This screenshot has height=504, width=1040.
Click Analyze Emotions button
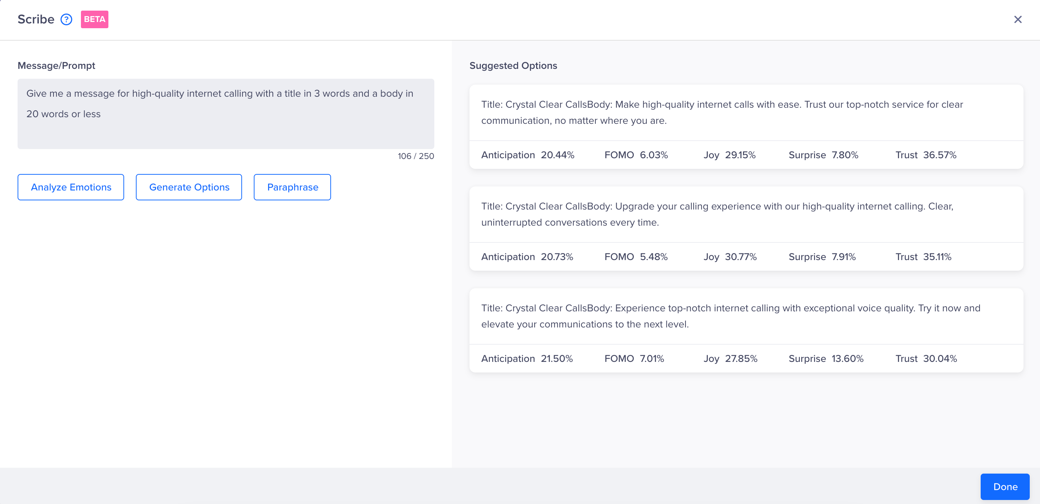[71, 187]
